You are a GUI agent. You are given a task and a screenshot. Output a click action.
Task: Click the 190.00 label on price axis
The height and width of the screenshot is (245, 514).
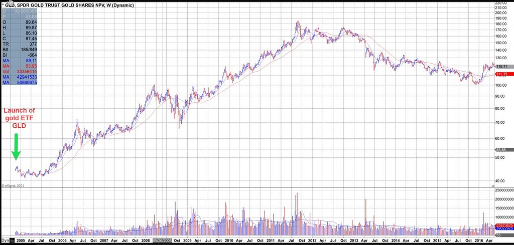pyautogui.click(x=501, y=19)
